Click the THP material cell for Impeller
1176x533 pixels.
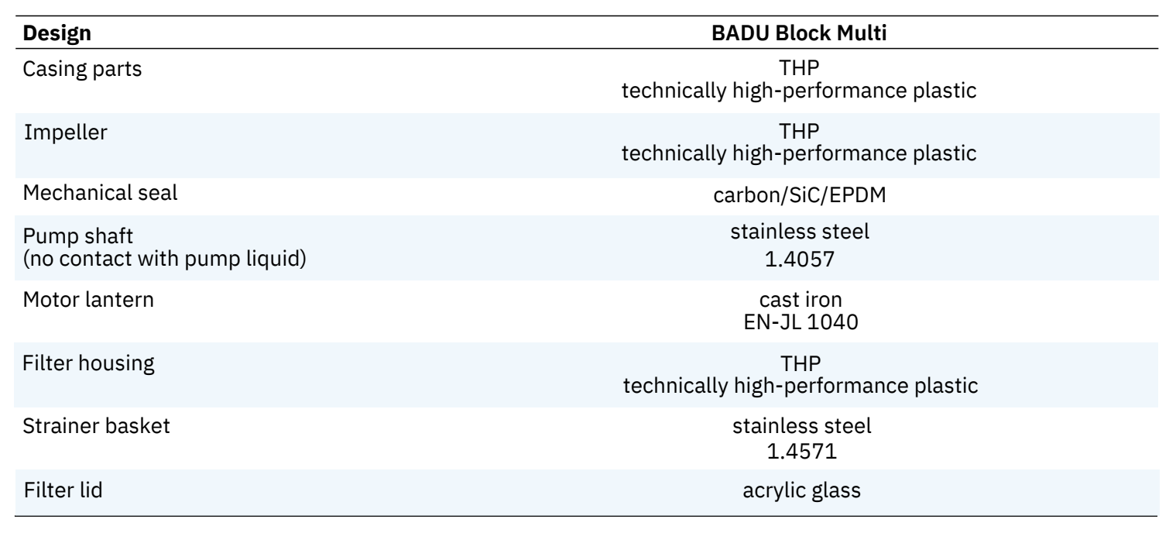799,143
